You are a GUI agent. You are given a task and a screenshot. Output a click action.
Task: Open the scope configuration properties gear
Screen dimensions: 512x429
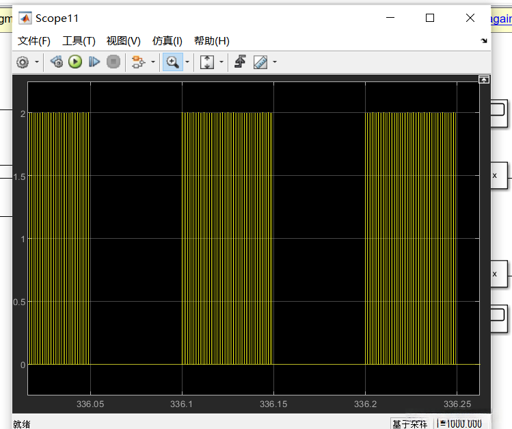(x=23, y=62)
